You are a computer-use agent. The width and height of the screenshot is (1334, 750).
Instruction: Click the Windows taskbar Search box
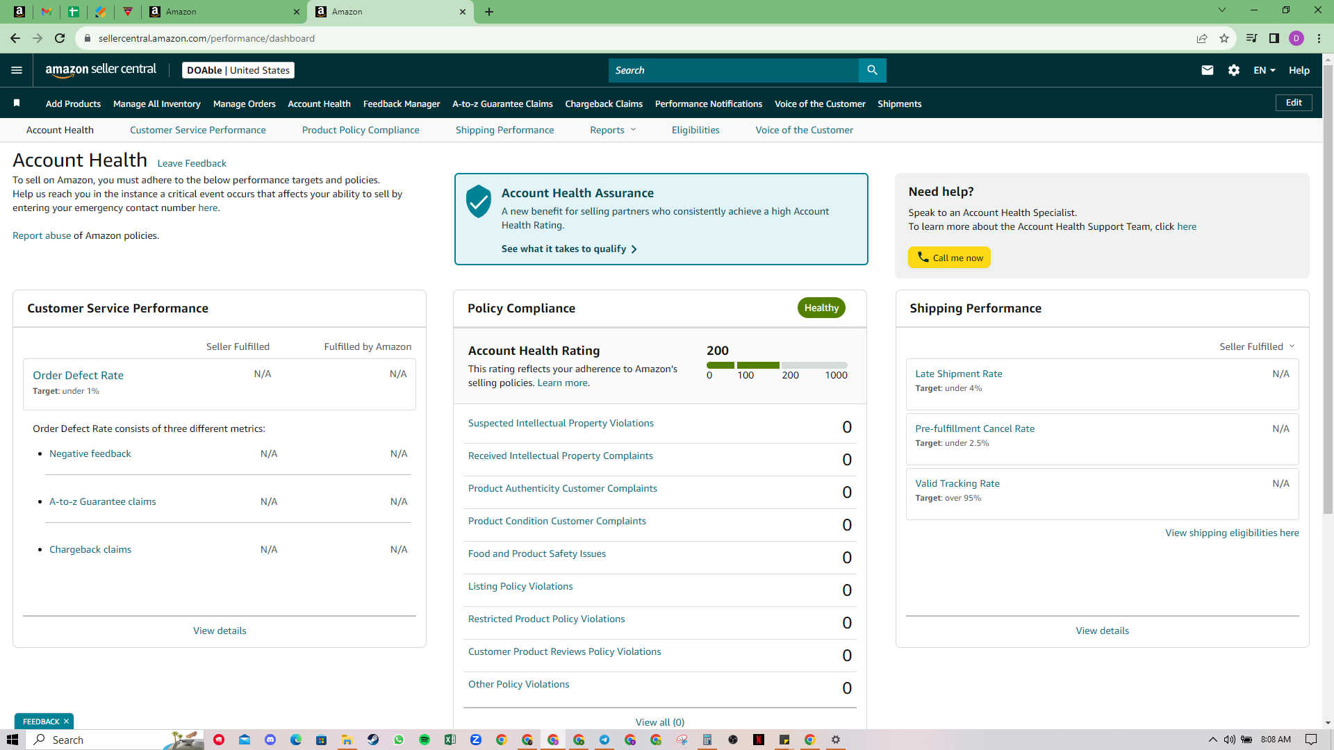[115, 740]
